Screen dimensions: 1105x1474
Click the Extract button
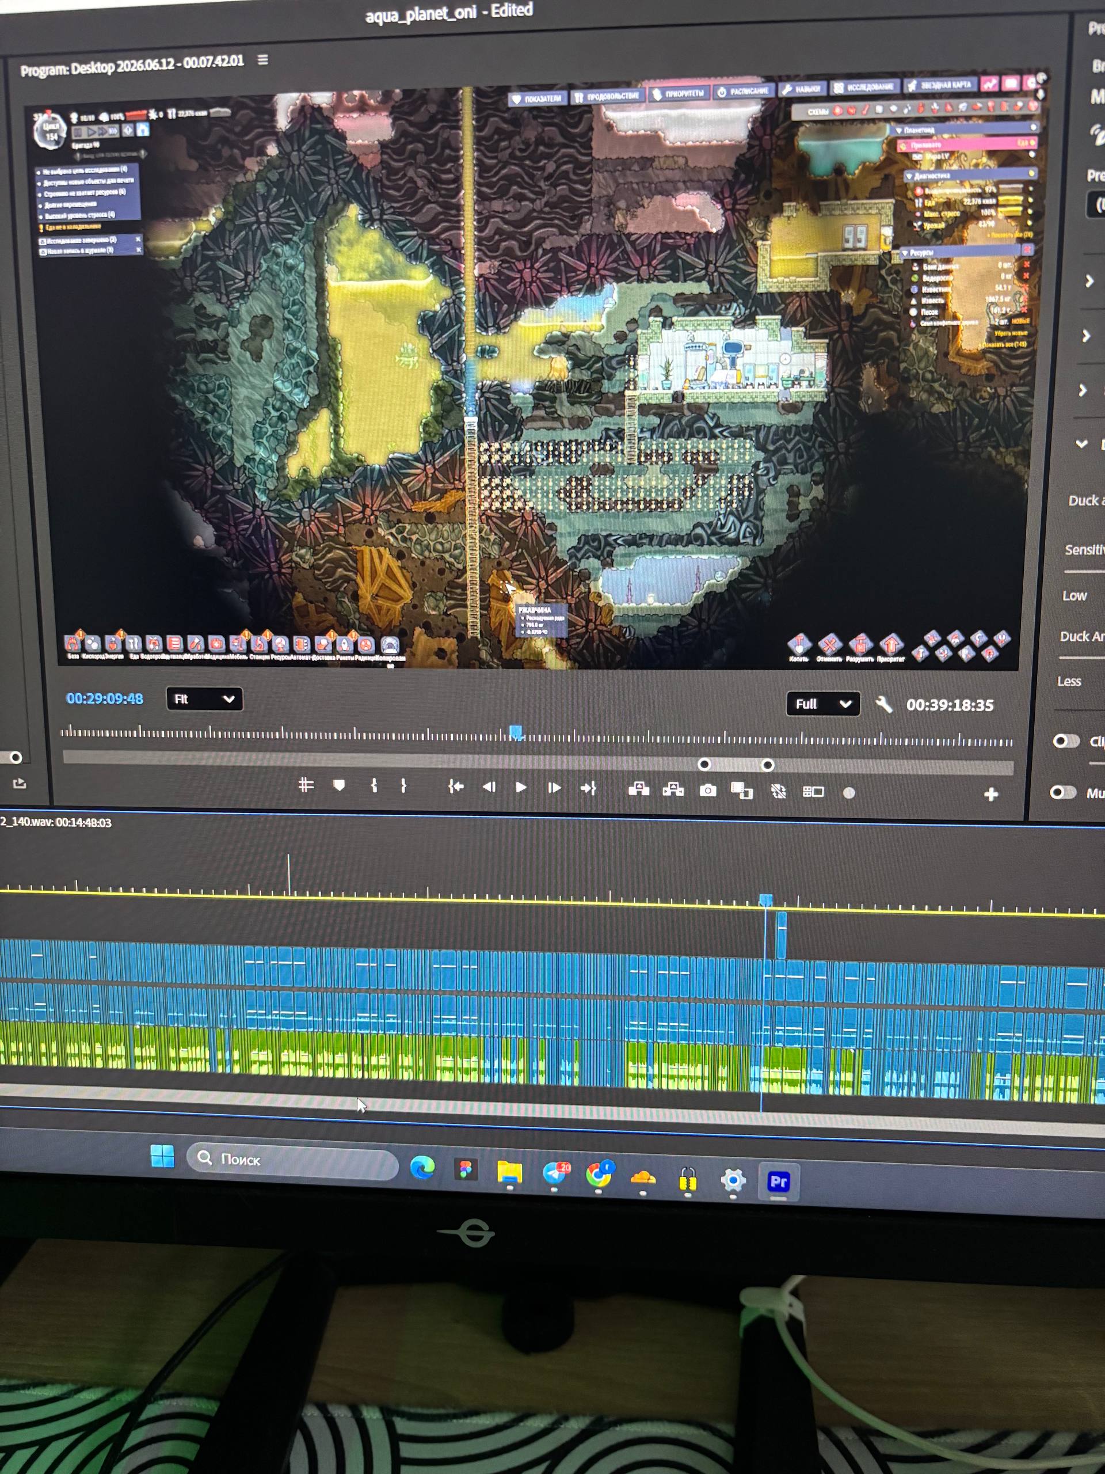[673, 789]
